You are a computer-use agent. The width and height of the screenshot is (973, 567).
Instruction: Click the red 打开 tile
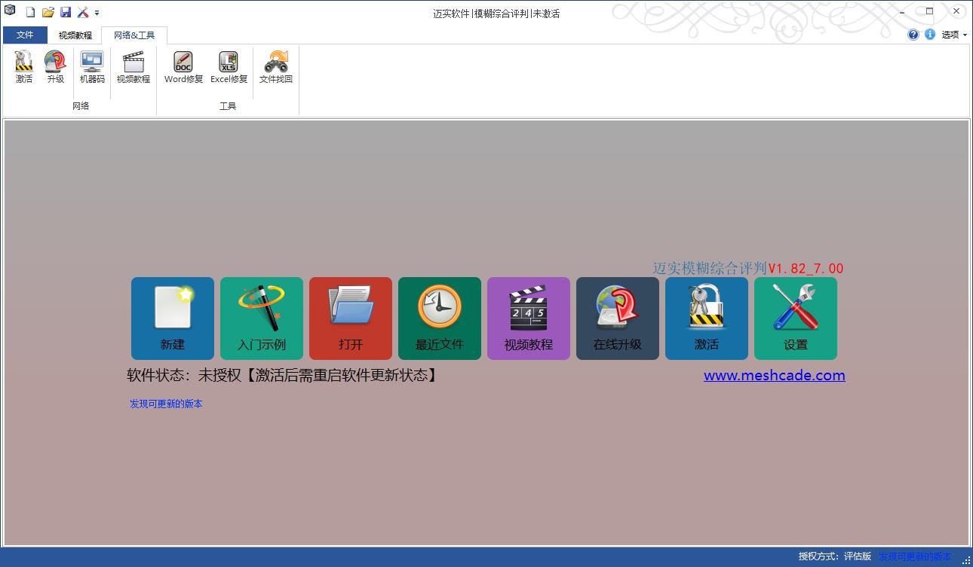click(x=351, y=319)
